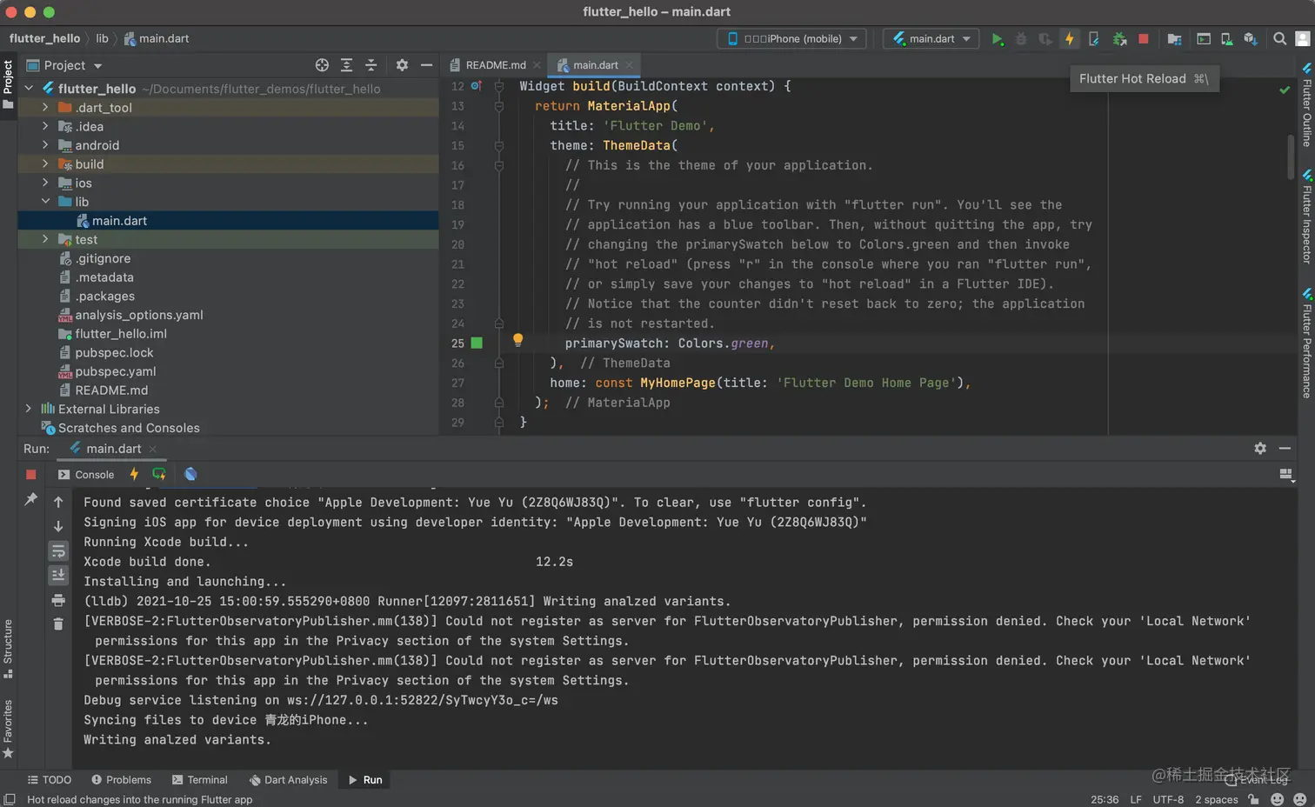Stop process using Run panel red square

[x=31, y=475]
